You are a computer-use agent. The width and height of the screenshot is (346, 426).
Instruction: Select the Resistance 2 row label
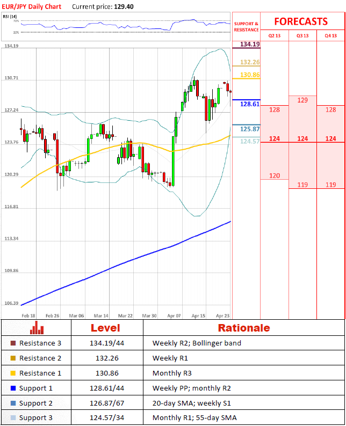(40, 358)
